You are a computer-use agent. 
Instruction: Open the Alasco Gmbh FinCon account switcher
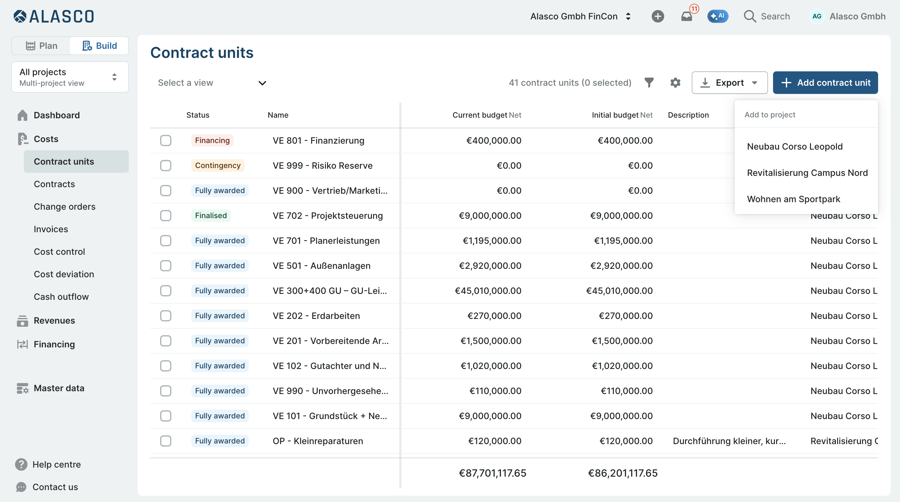pyautogui.click(x=581, y=16)
